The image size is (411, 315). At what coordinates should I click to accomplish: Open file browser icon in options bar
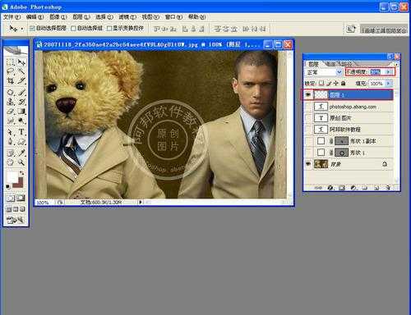coord(351,29)
